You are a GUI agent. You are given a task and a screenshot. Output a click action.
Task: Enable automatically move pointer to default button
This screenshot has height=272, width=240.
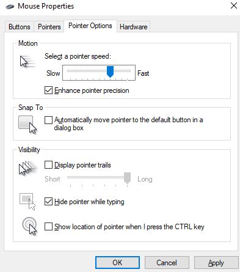pyautogui.click(x=48, y=120)
